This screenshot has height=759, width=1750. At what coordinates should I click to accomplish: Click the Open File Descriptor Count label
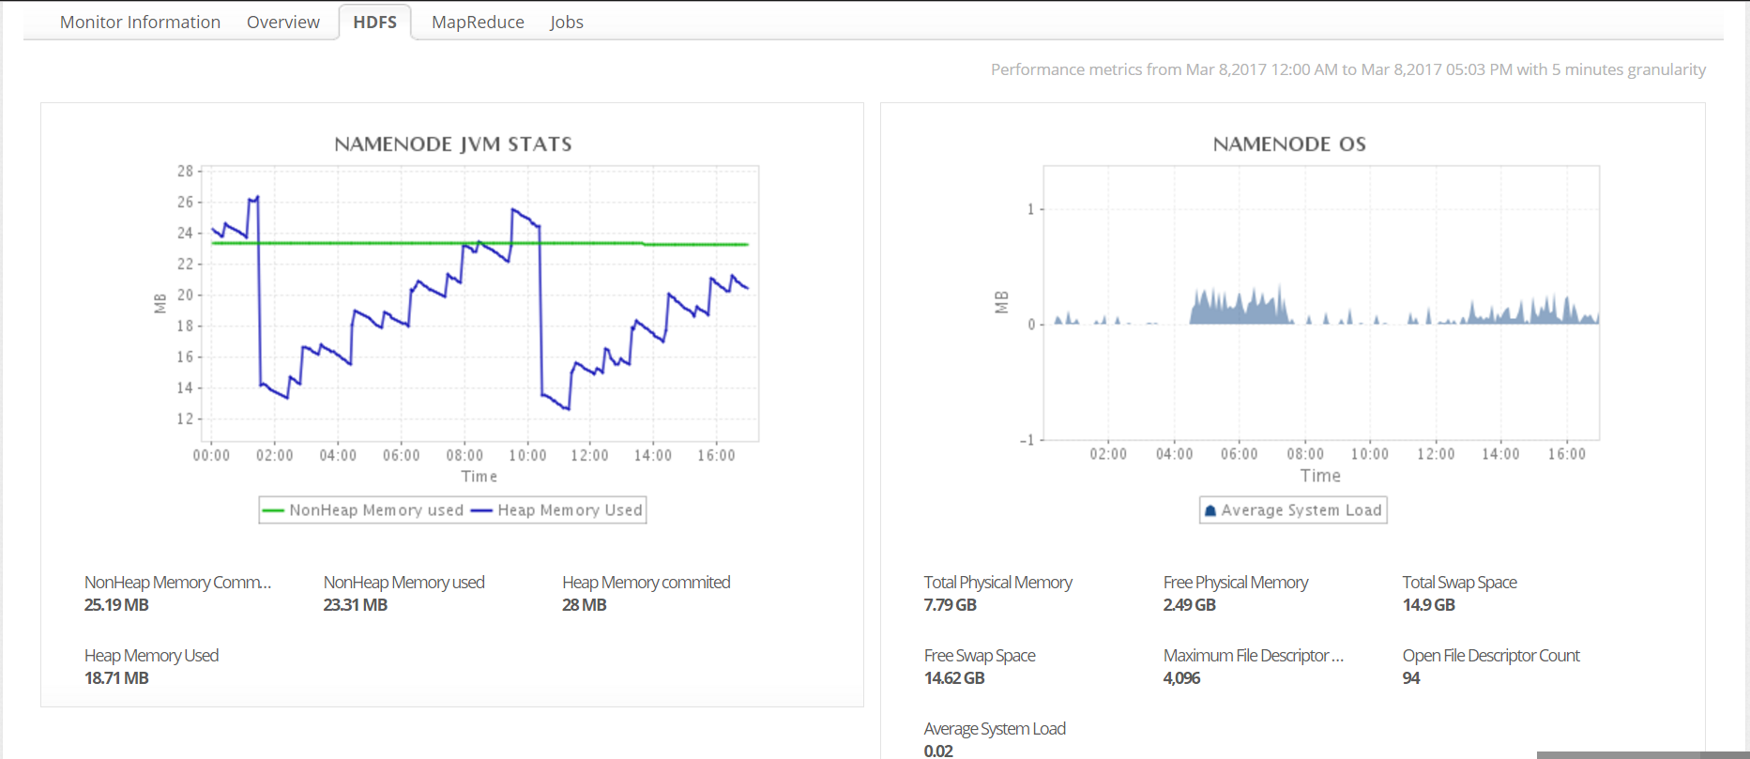point(1490,656)
